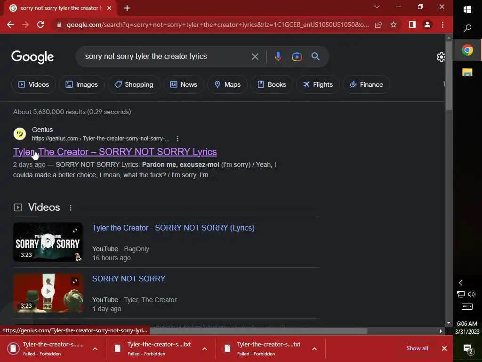
Task: Open Videos section options menu
Action: point(71,208)
